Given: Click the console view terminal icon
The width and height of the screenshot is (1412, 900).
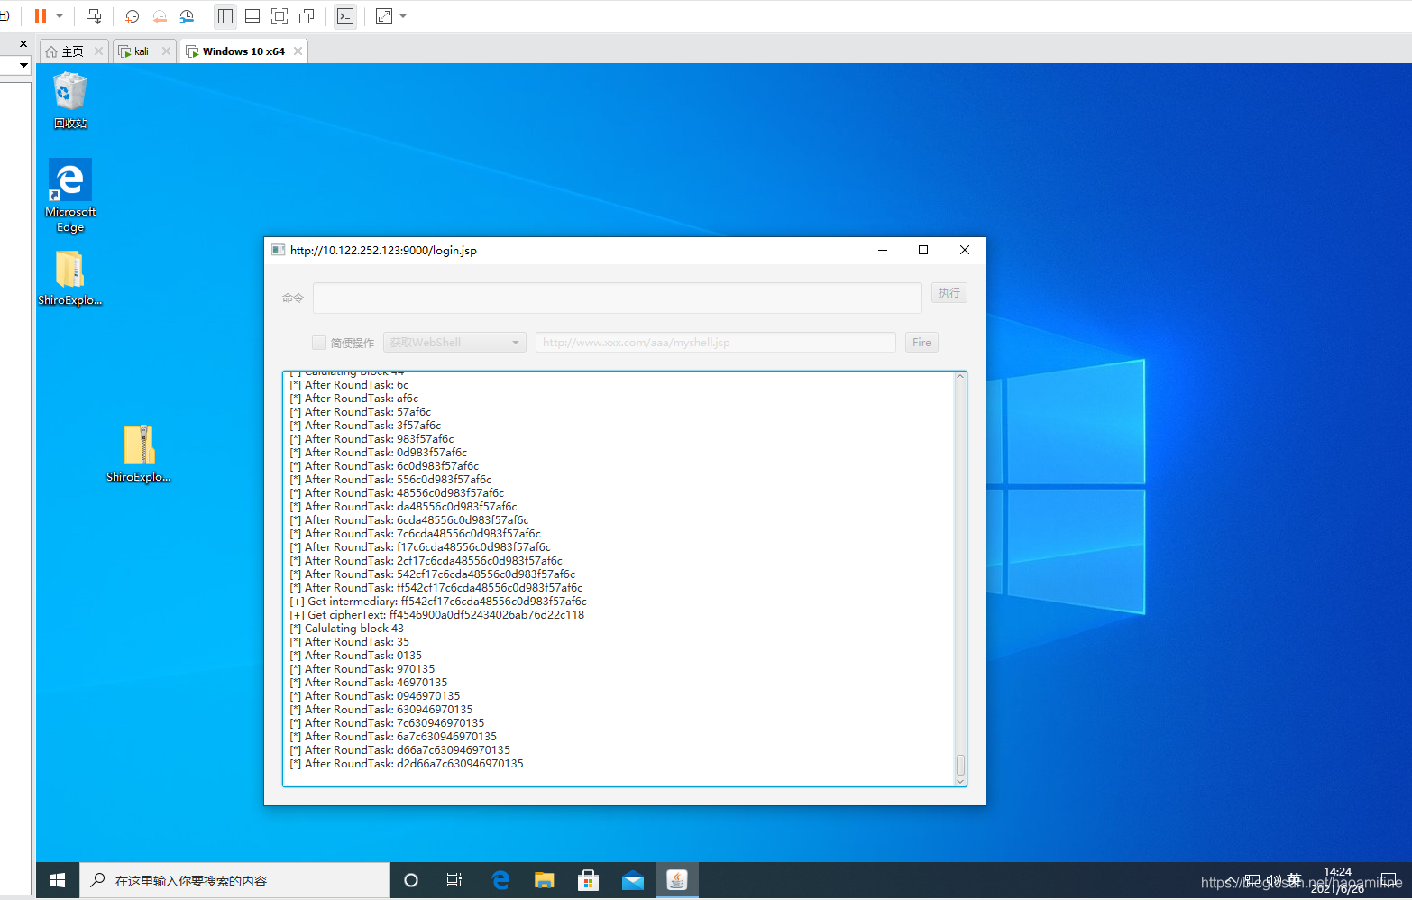Looking at the screenshot, I should coord(345,16).
